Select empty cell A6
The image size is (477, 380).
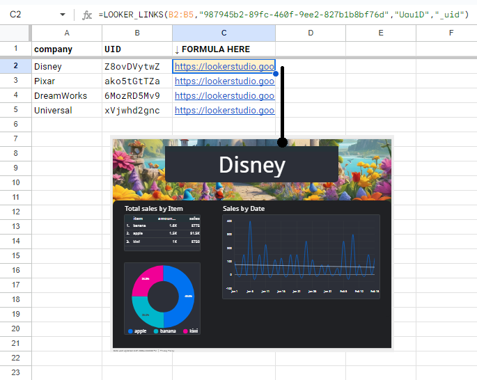click(67, 125)
